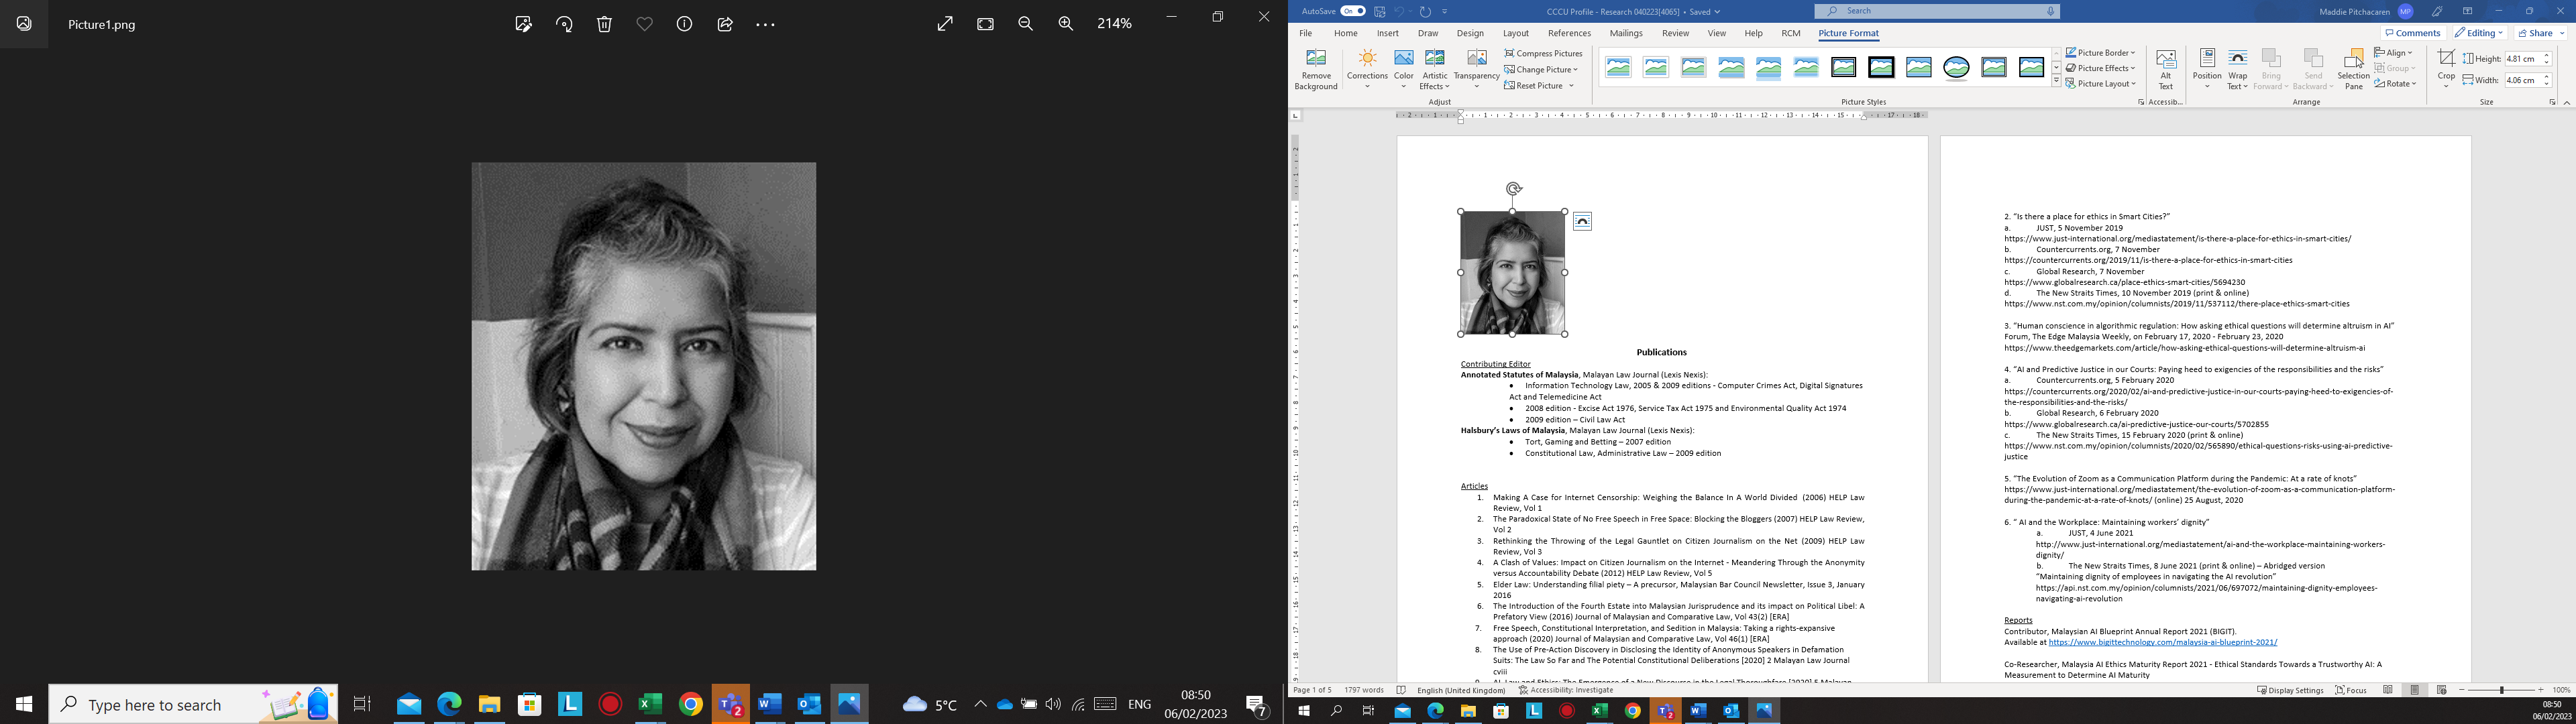Image resolution: width=2576 pixels, height=724 pixels.
Task: Click Compress Pictures button
Action: 1543,53
